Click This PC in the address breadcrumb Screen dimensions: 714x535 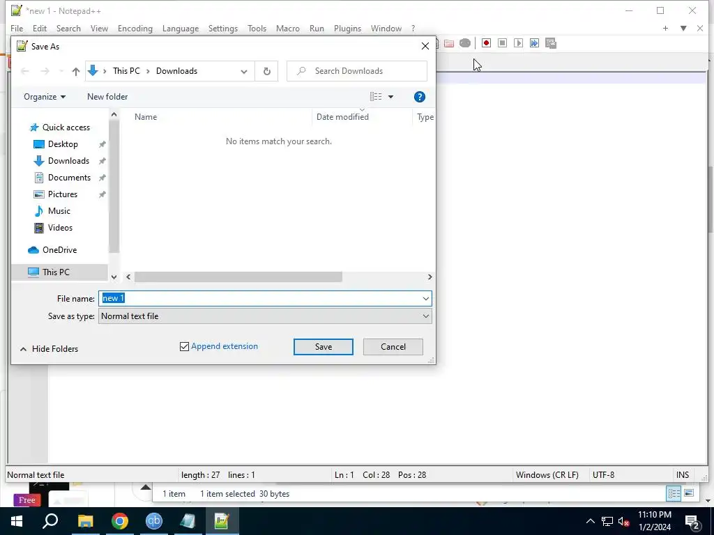click(x=127, y=71)
